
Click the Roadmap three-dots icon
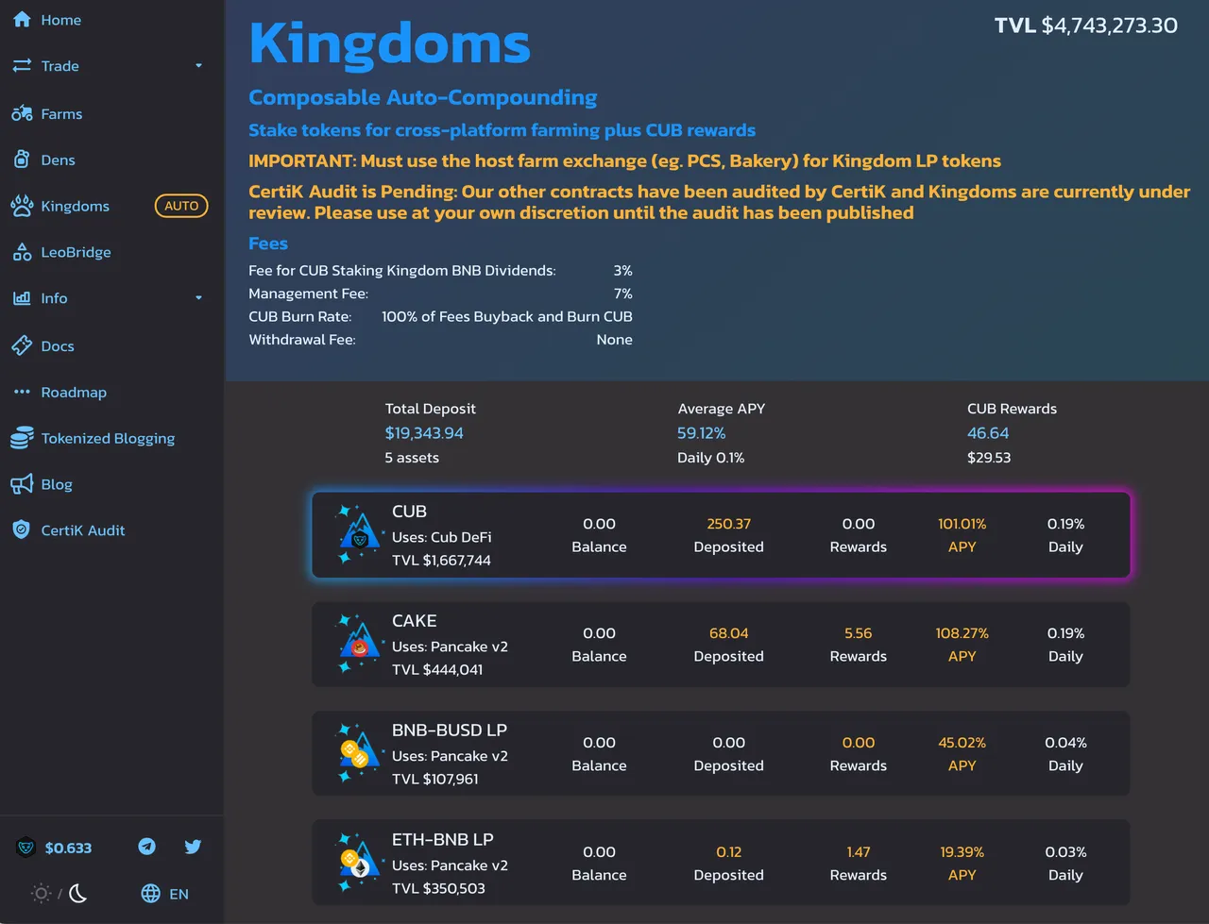[22, 392]
